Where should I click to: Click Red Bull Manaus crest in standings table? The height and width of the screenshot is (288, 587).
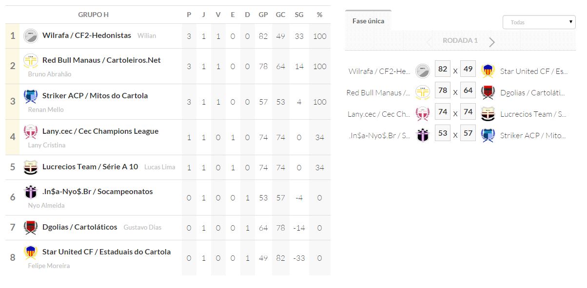[x=31, y=61]
